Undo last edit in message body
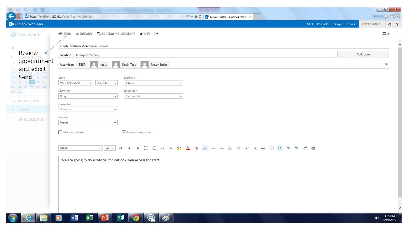Viewport: 402px width, 226px height. (x=296, y=148)
